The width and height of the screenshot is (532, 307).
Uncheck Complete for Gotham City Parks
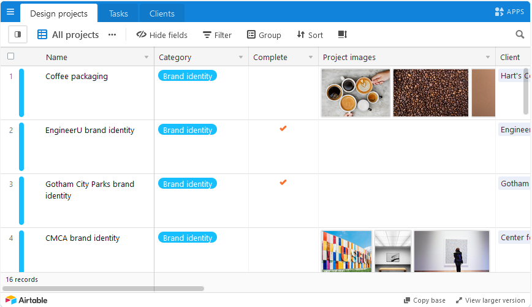(283, 183)
